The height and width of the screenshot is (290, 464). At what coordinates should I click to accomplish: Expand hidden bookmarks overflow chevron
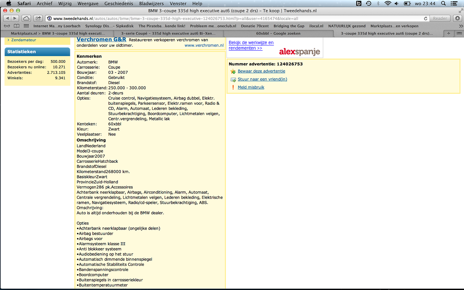461,26
